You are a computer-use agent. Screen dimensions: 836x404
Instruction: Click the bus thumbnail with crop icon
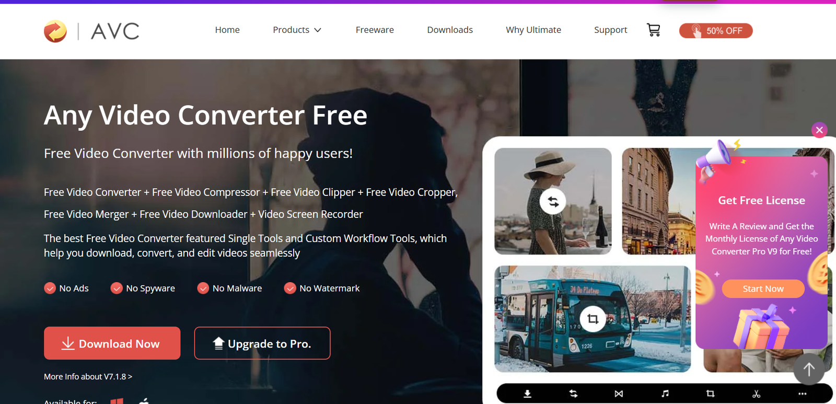[x=593, y=319]
